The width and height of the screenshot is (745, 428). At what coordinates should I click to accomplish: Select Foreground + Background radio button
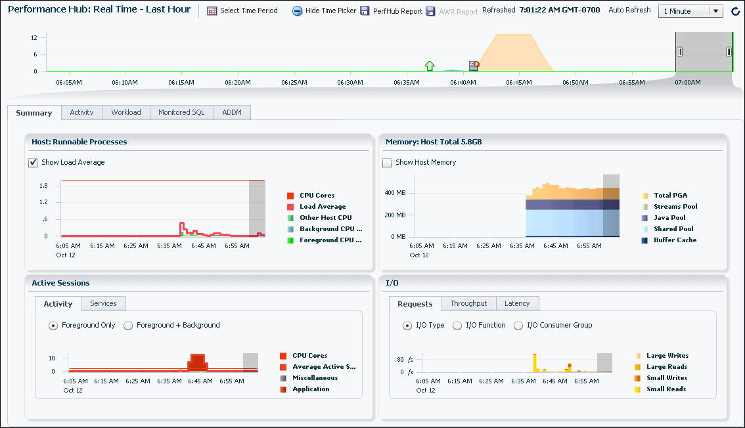pos(128,326)
